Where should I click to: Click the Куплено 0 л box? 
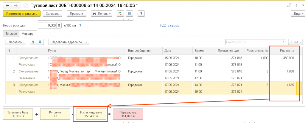tap(55, 114)
